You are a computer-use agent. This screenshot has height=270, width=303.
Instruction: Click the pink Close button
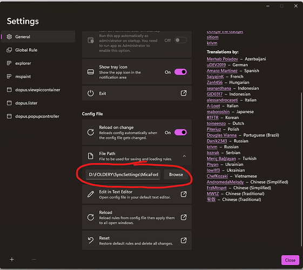(x=290, y=260)
